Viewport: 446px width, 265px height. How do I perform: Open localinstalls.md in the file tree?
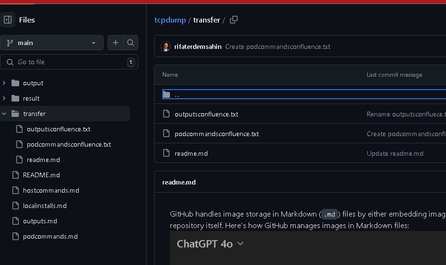(45, 206)
